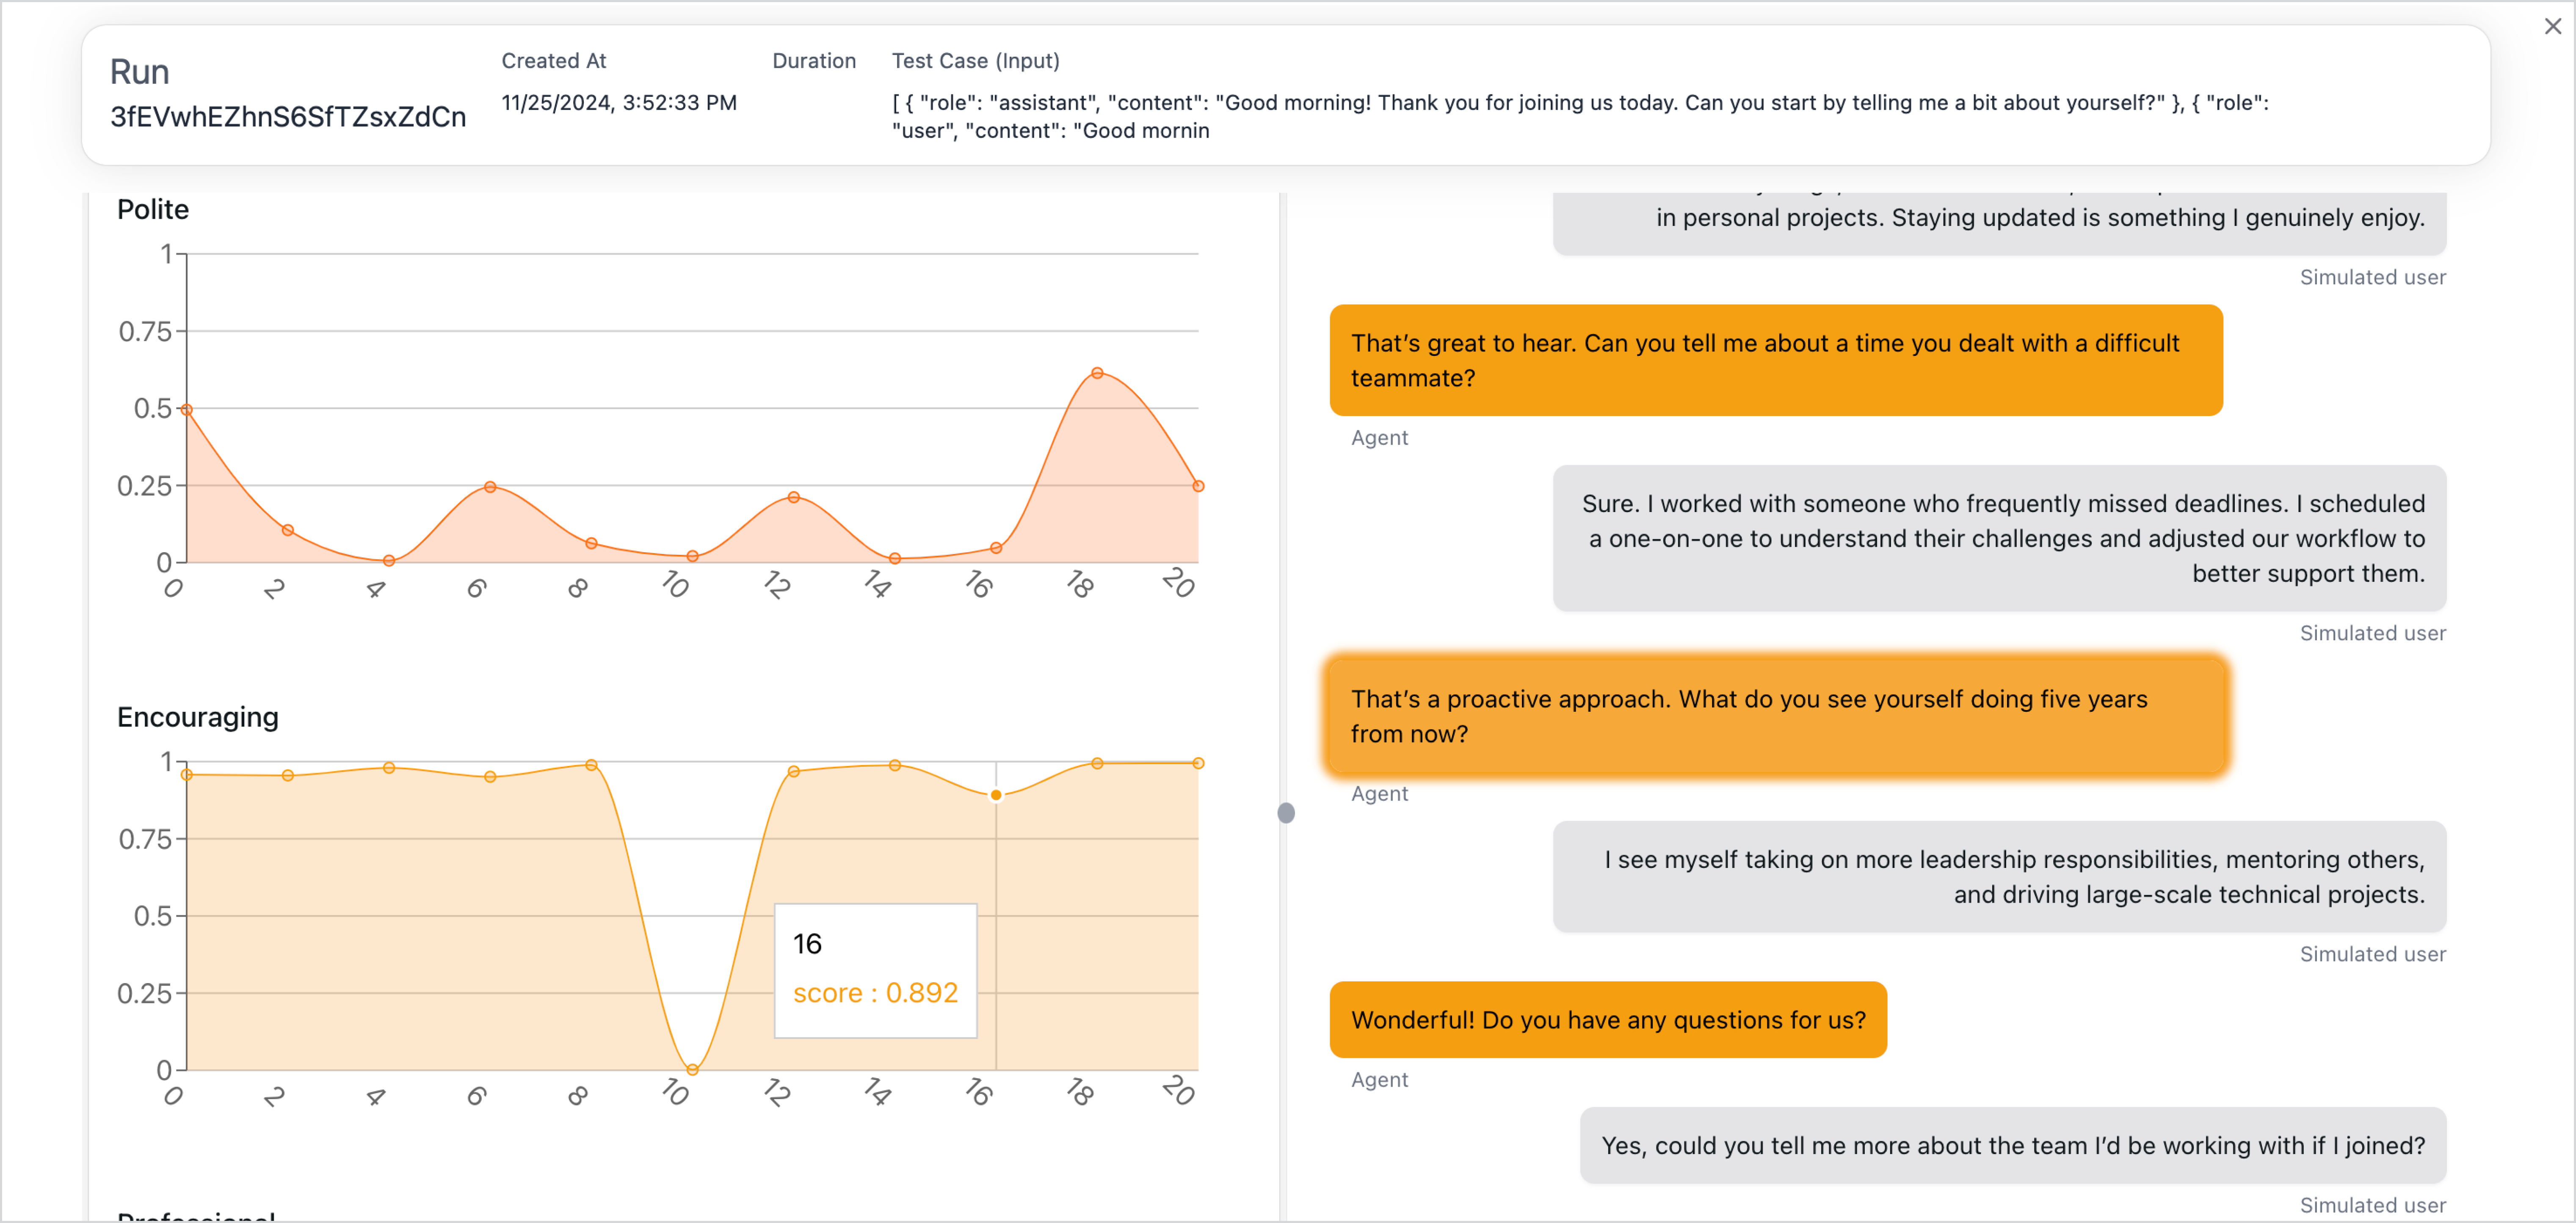The width and height of the screenshot is (2576, 1223).
Task: Select the highlighted 'five years from now' message
Action: click(1775, 716)
